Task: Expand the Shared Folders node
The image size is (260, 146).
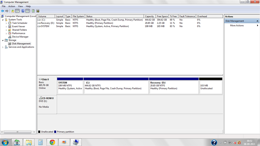Action: [x=6, y=30]
